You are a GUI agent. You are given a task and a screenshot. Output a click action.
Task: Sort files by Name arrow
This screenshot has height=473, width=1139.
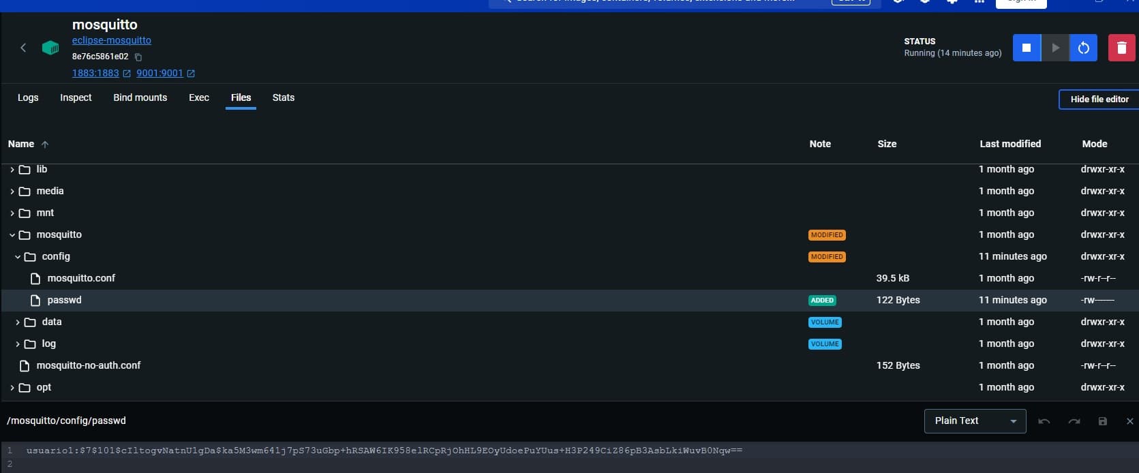45,144
